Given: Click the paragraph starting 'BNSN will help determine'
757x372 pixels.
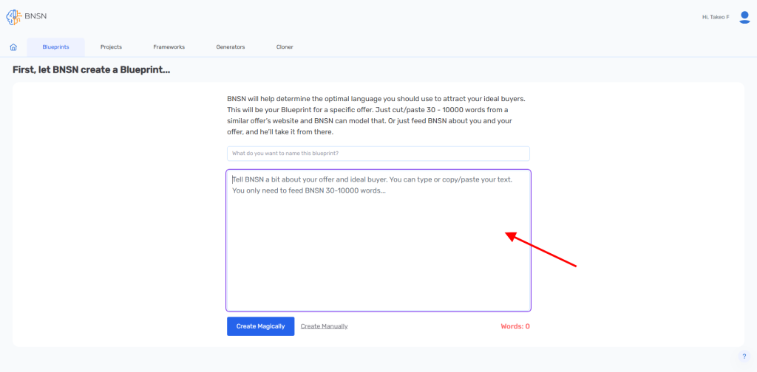Looking at the screenshot, I should click(376, 115).
